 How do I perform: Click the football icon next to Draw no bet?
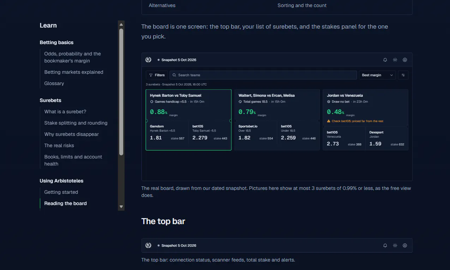pyautogui.click(x=329, y=102)
